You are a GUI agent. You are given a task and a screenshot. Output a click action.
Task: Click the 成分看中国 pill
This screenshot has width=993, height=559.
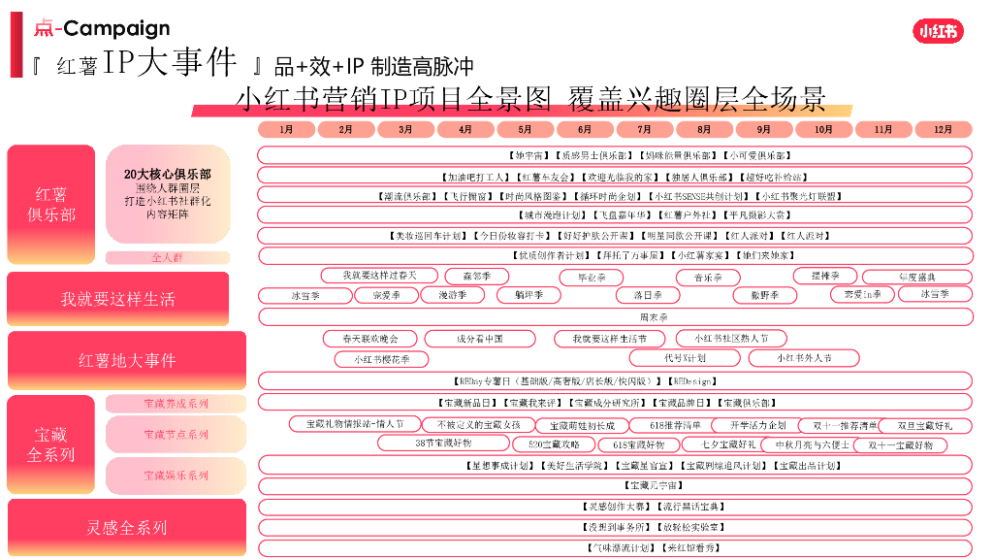(480, 339)
